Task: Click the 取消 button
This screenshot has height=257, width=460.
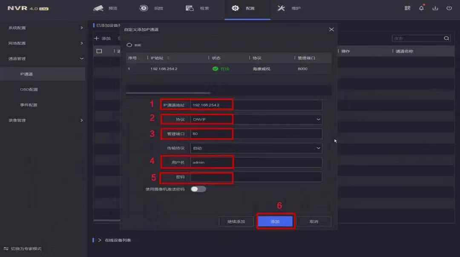Action: pos(313,222)
